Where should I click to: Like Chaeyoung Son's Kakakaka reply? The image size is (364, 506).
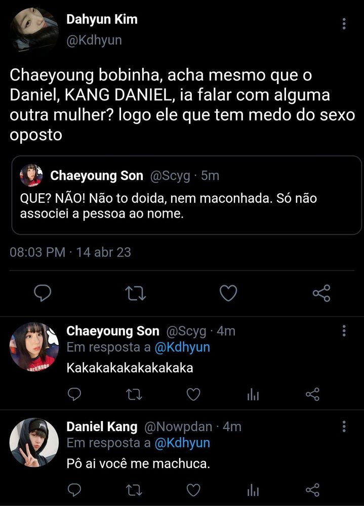pos(193,394)
